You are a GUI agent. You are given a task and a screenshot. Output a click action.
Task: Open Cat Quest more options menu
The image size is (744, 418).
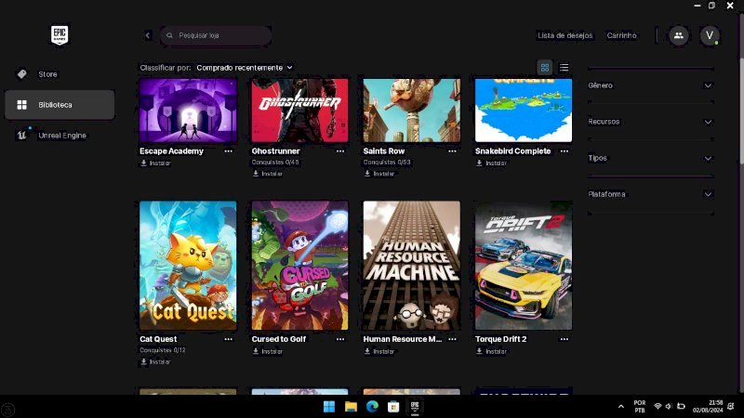click(x=228, y=339)
